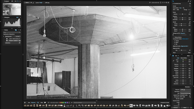Switch Navigator to Grid view

(16, 1)
